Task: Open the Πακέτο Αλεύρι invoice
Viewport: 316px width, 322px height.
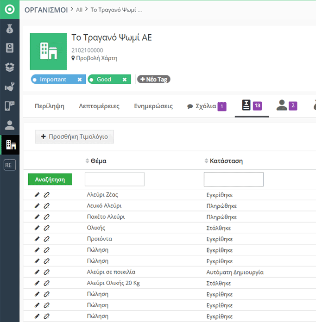Action: point(106,217)
